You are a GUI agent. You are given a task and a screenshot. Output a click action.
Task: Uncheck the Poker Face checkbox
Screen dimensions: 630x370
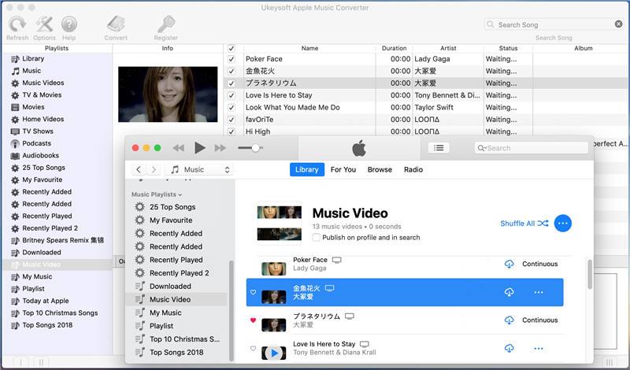(232, 59)
